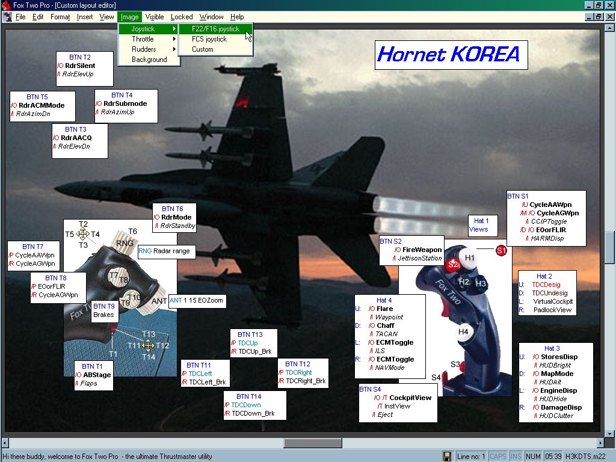Click the red S2 trigger button marker
This screenshot has width=616, height=462.
(453, 263)
